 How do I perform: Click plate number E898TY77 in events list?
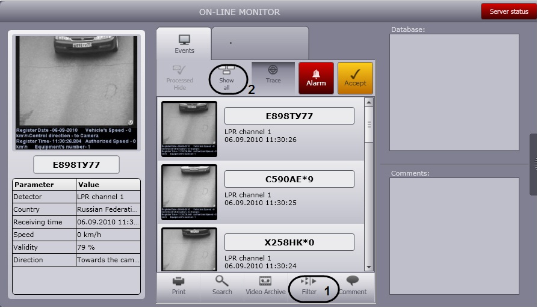(x=289, y=116)
